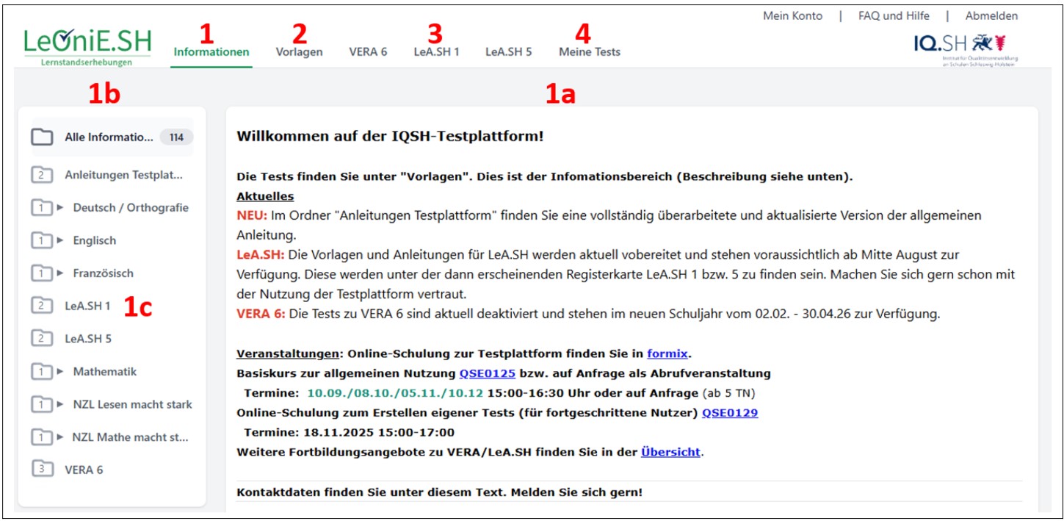Viewport: 1064px width, 521px height.
Task: Expand the Deutsch / Orthografie folder arrow
Action: click(x=61, y=208)
